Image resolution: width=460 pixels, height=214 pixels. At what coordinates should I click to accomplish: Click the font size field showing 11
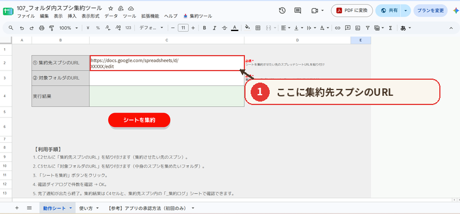click(183, 28)
